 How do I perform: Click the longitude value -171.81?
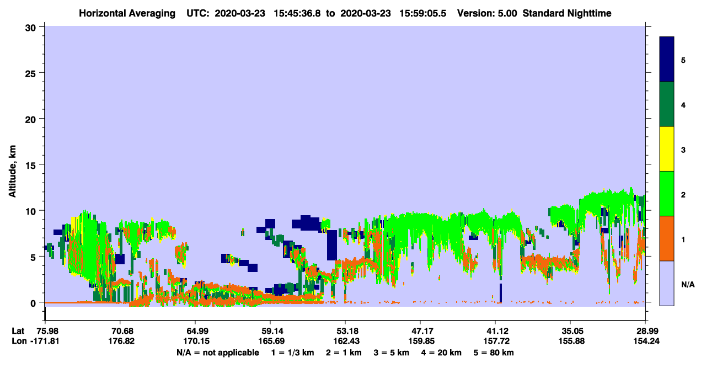coord(45,342)
